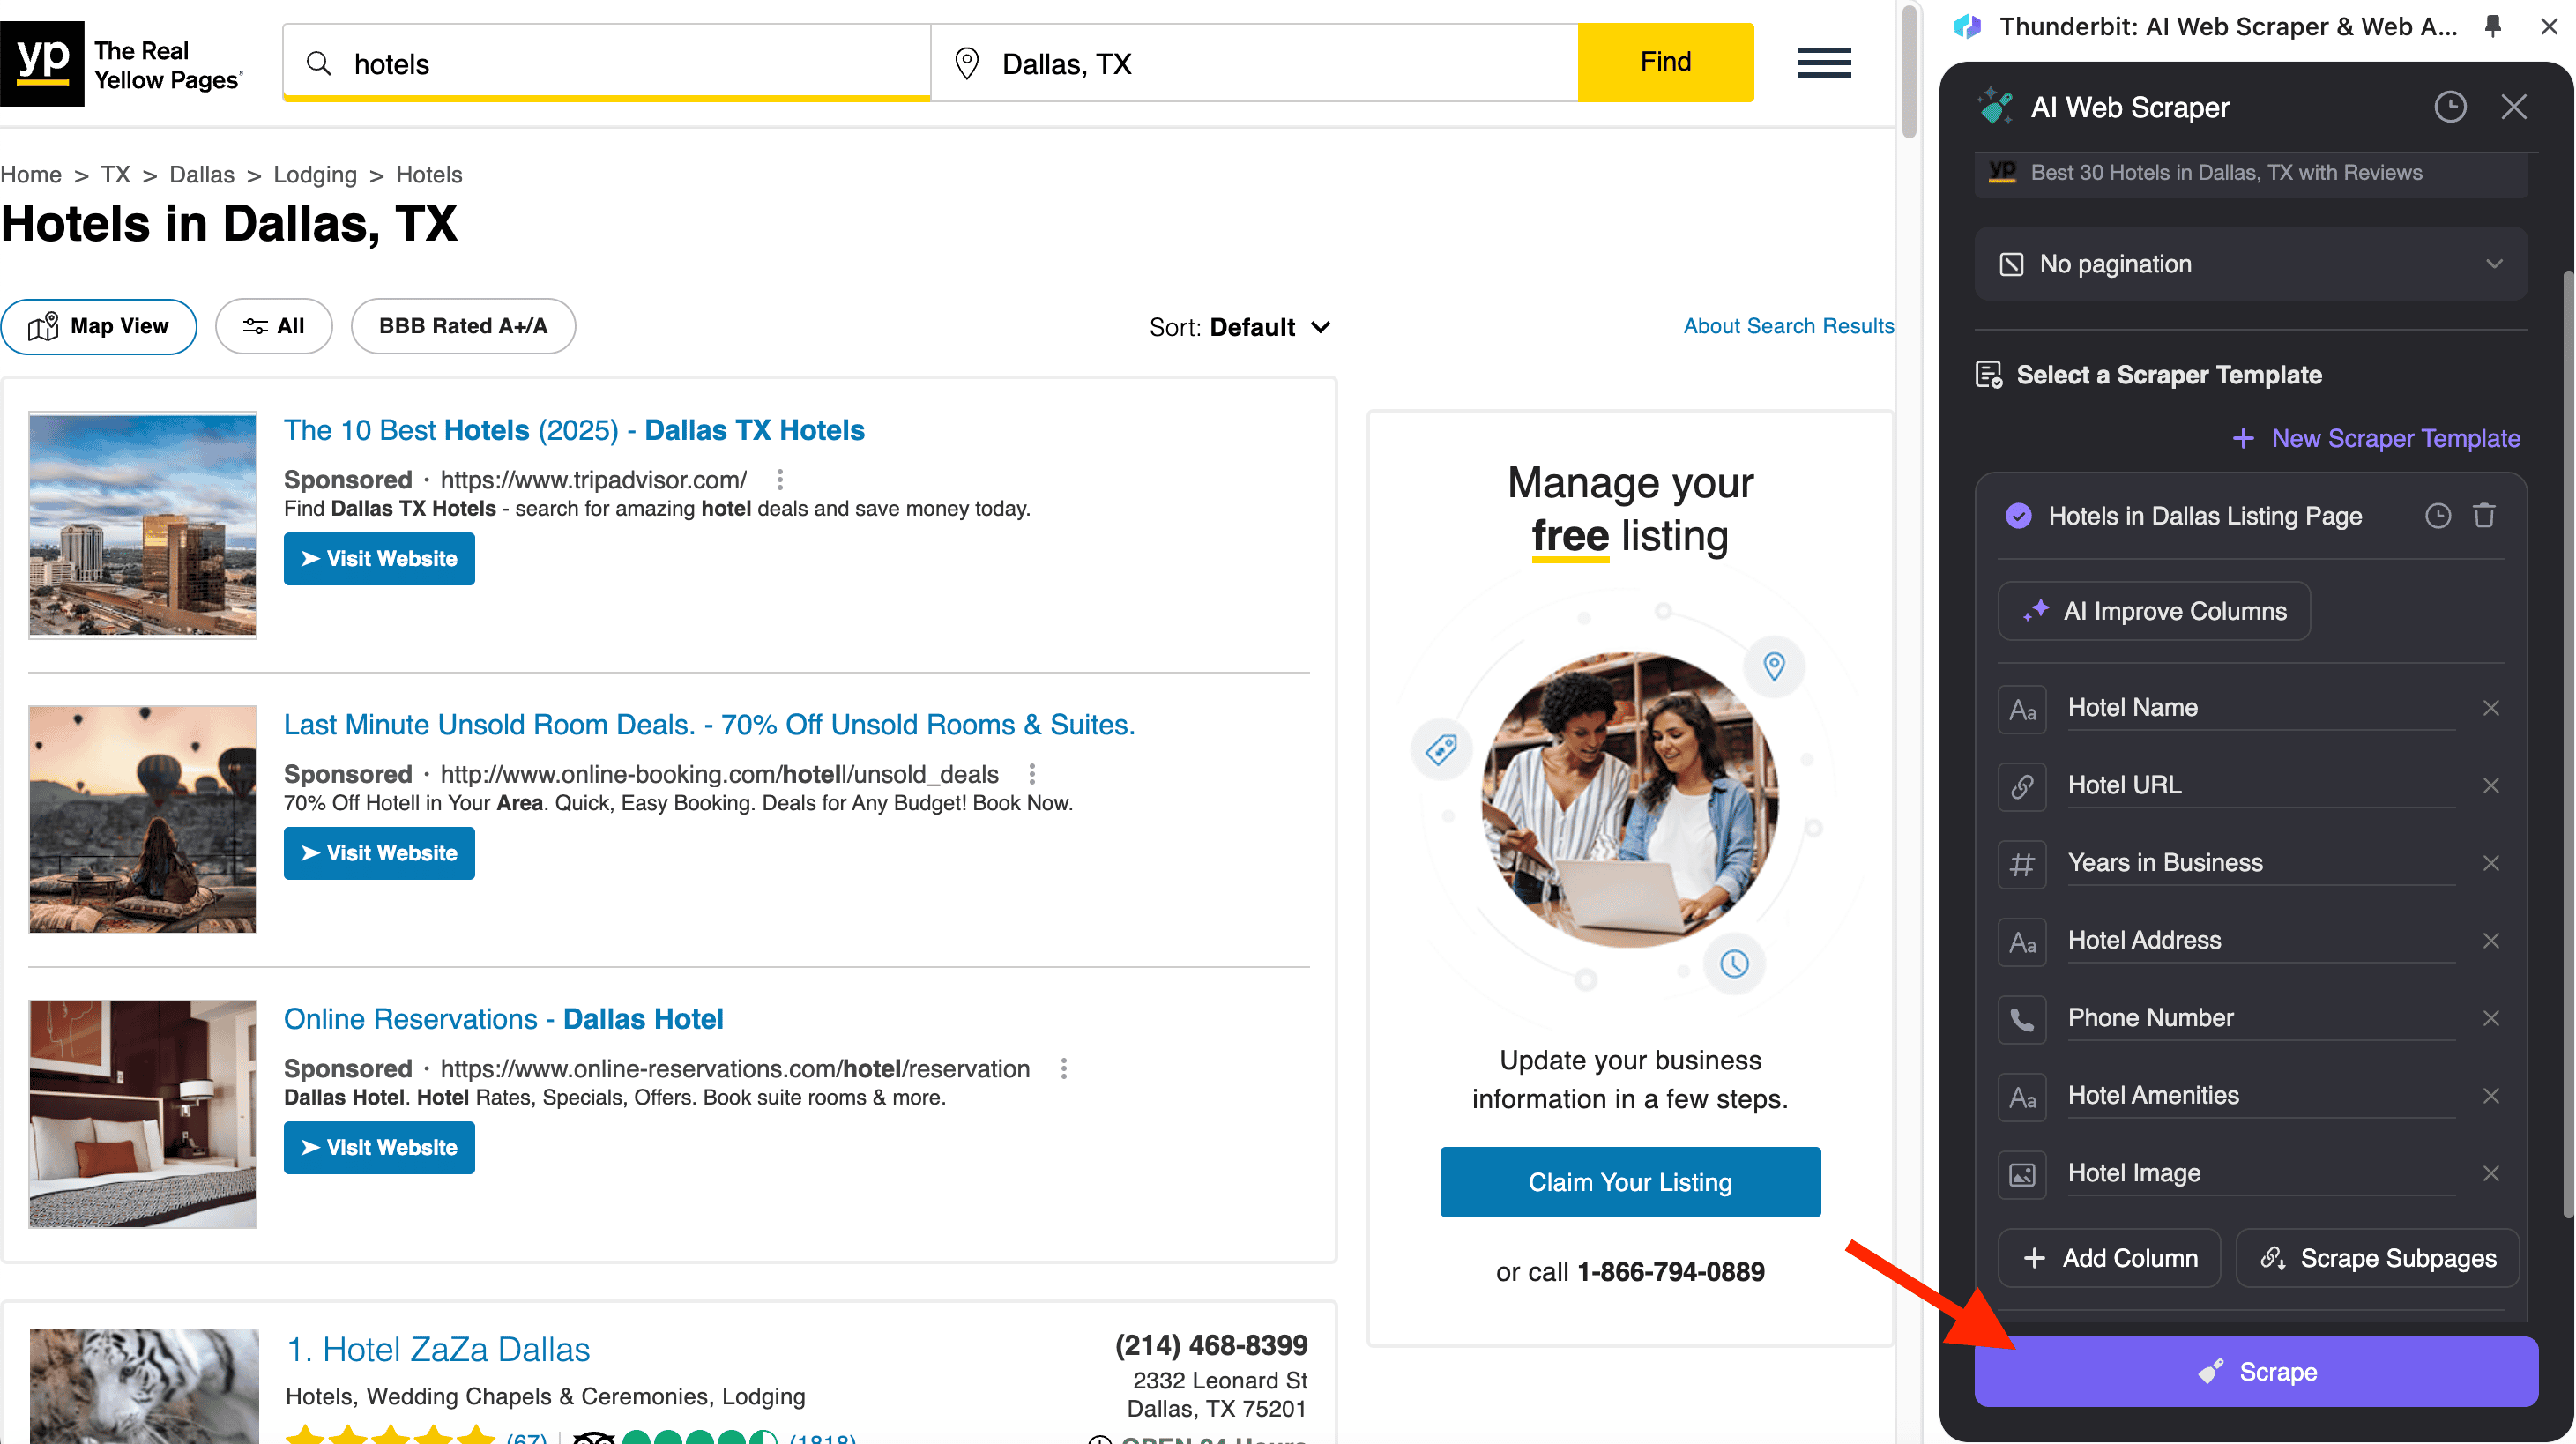Click the Phone Number type icon
2576x1444 pixels.
(x=2021, y=1019)
